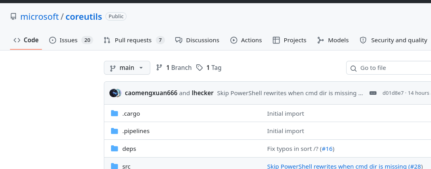Open caomengxuan666 author profile link
The width and height of the screenshot is (431, 169).
tap(151, 93)
